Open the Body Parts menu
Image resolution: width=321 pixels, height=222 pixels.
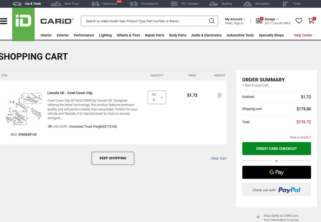tap(178, 35)
